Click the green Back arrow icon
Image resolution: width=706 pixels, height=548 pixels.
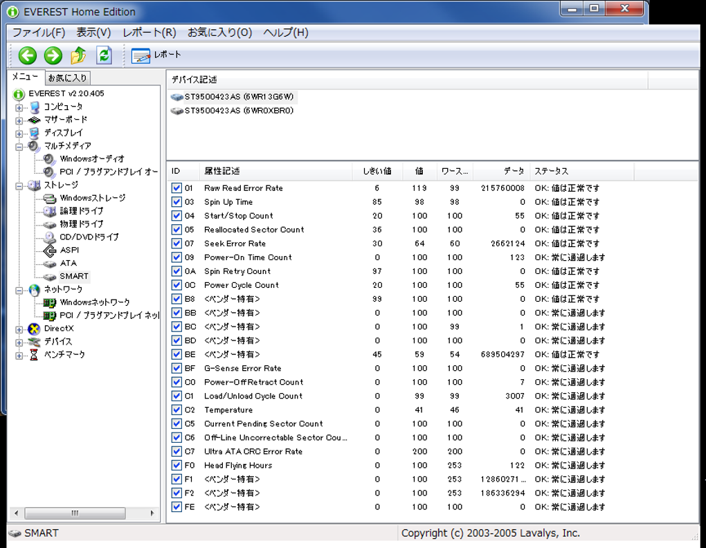click(x=28, y=55)
